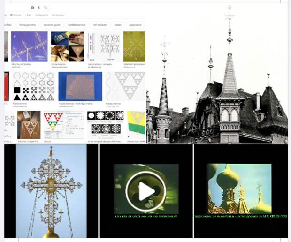Click the partially visible red thumbnail
291x242 pixels.
pos(7,86)
